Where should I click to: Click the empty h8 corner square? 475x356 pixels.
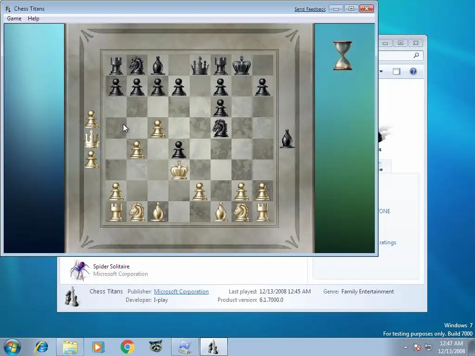263,65
